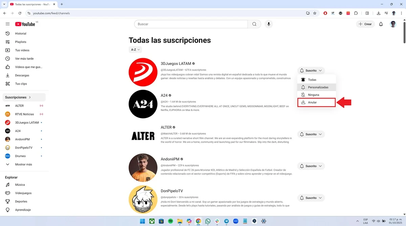
Task: Open the ALTER channel logo thumbnail
Action: [143, 136]
